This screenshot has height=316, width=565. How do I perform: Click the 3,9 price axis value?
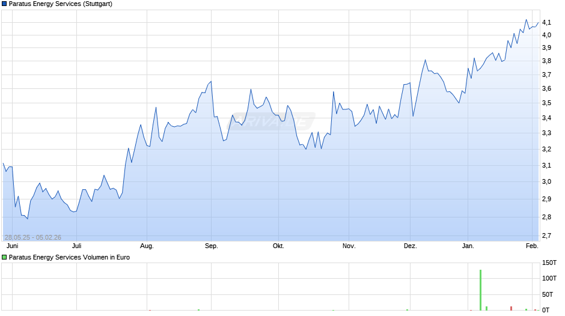[546, 47]
